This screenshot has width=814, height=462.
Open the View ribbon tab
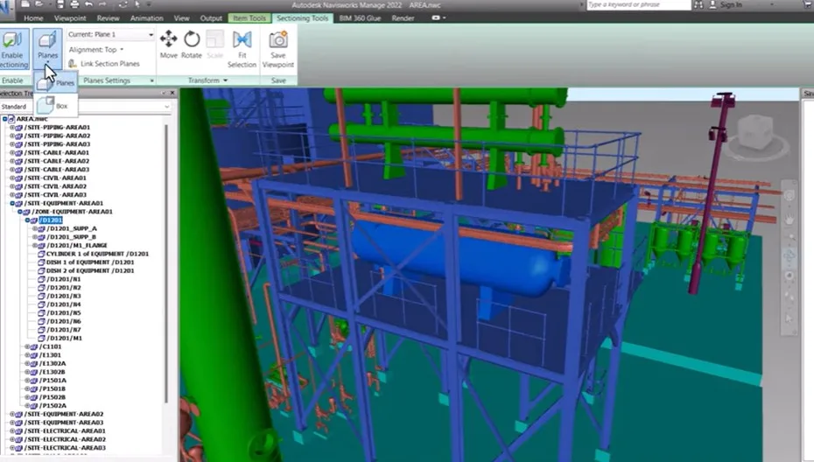coord(182,18)
